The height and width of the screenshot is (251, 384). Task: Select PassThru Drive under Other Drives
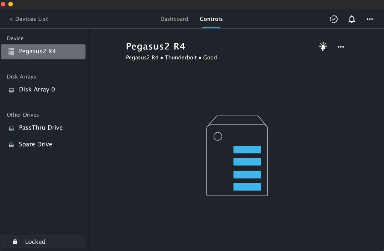coord(41,128)
